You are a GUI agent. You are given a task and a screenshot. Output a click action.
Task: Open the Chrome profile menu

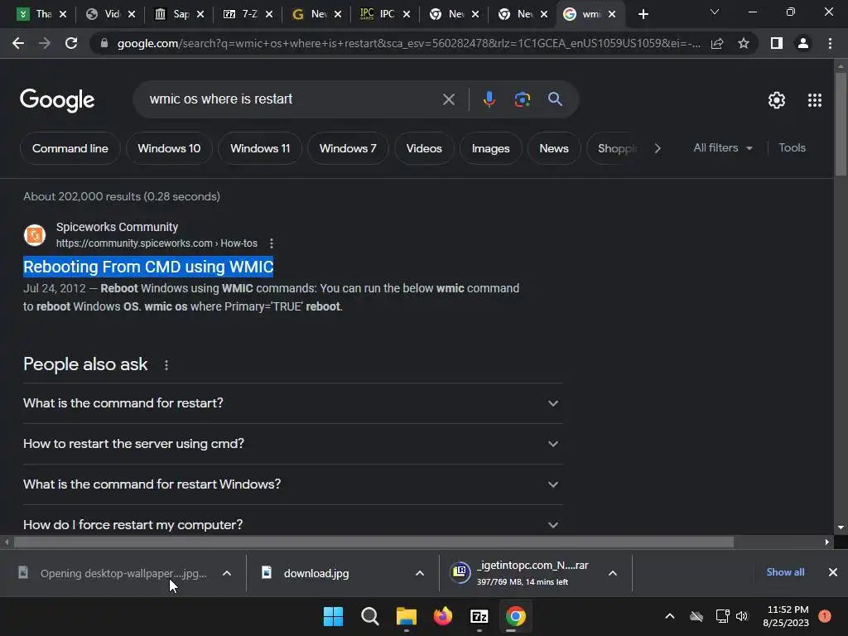tap(803, 43)
